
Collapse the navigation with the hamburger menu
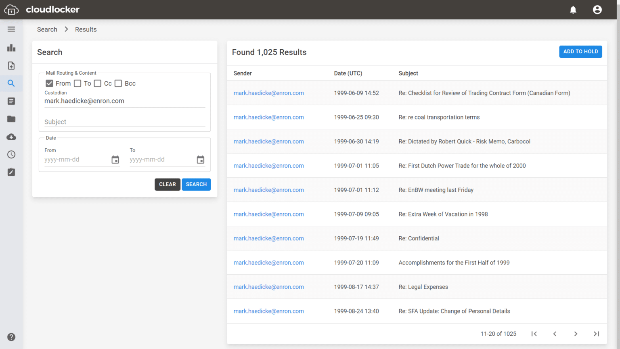pos(11,29)
